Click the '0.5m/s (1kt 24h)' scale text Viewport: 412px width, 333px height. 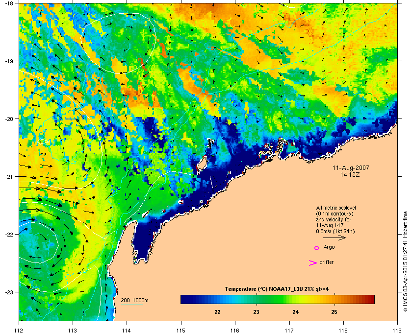coord(335,232)
